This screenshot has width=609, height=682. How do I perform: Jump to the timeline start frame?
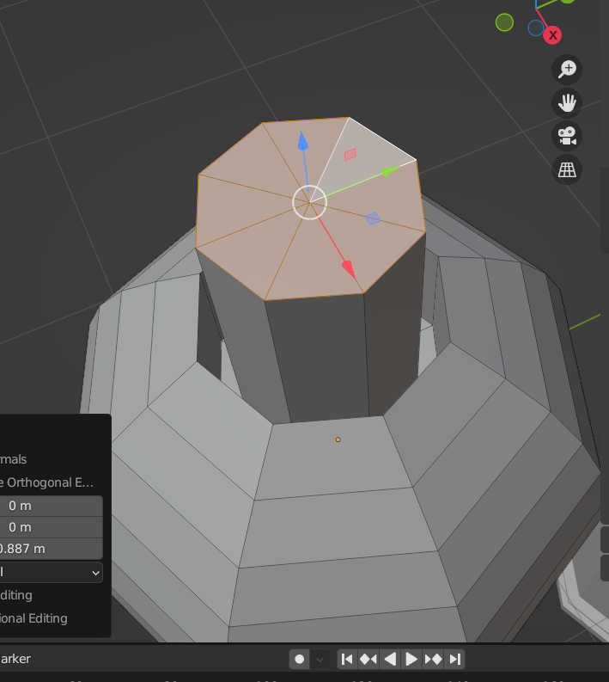(x=346, y=659)
